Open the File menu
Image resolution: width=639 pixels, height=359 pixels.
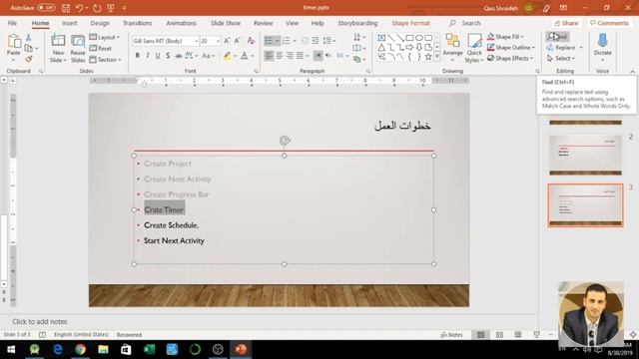[x=12, y=23]
